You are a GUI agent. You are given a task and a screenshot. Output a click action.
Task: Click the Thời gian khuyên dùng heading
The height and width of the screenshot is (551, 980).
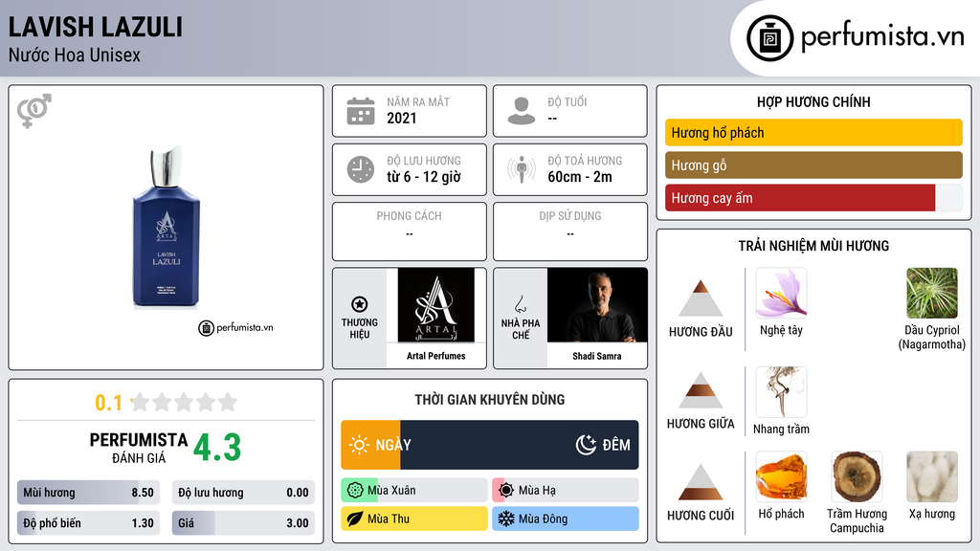coord(490,400)
